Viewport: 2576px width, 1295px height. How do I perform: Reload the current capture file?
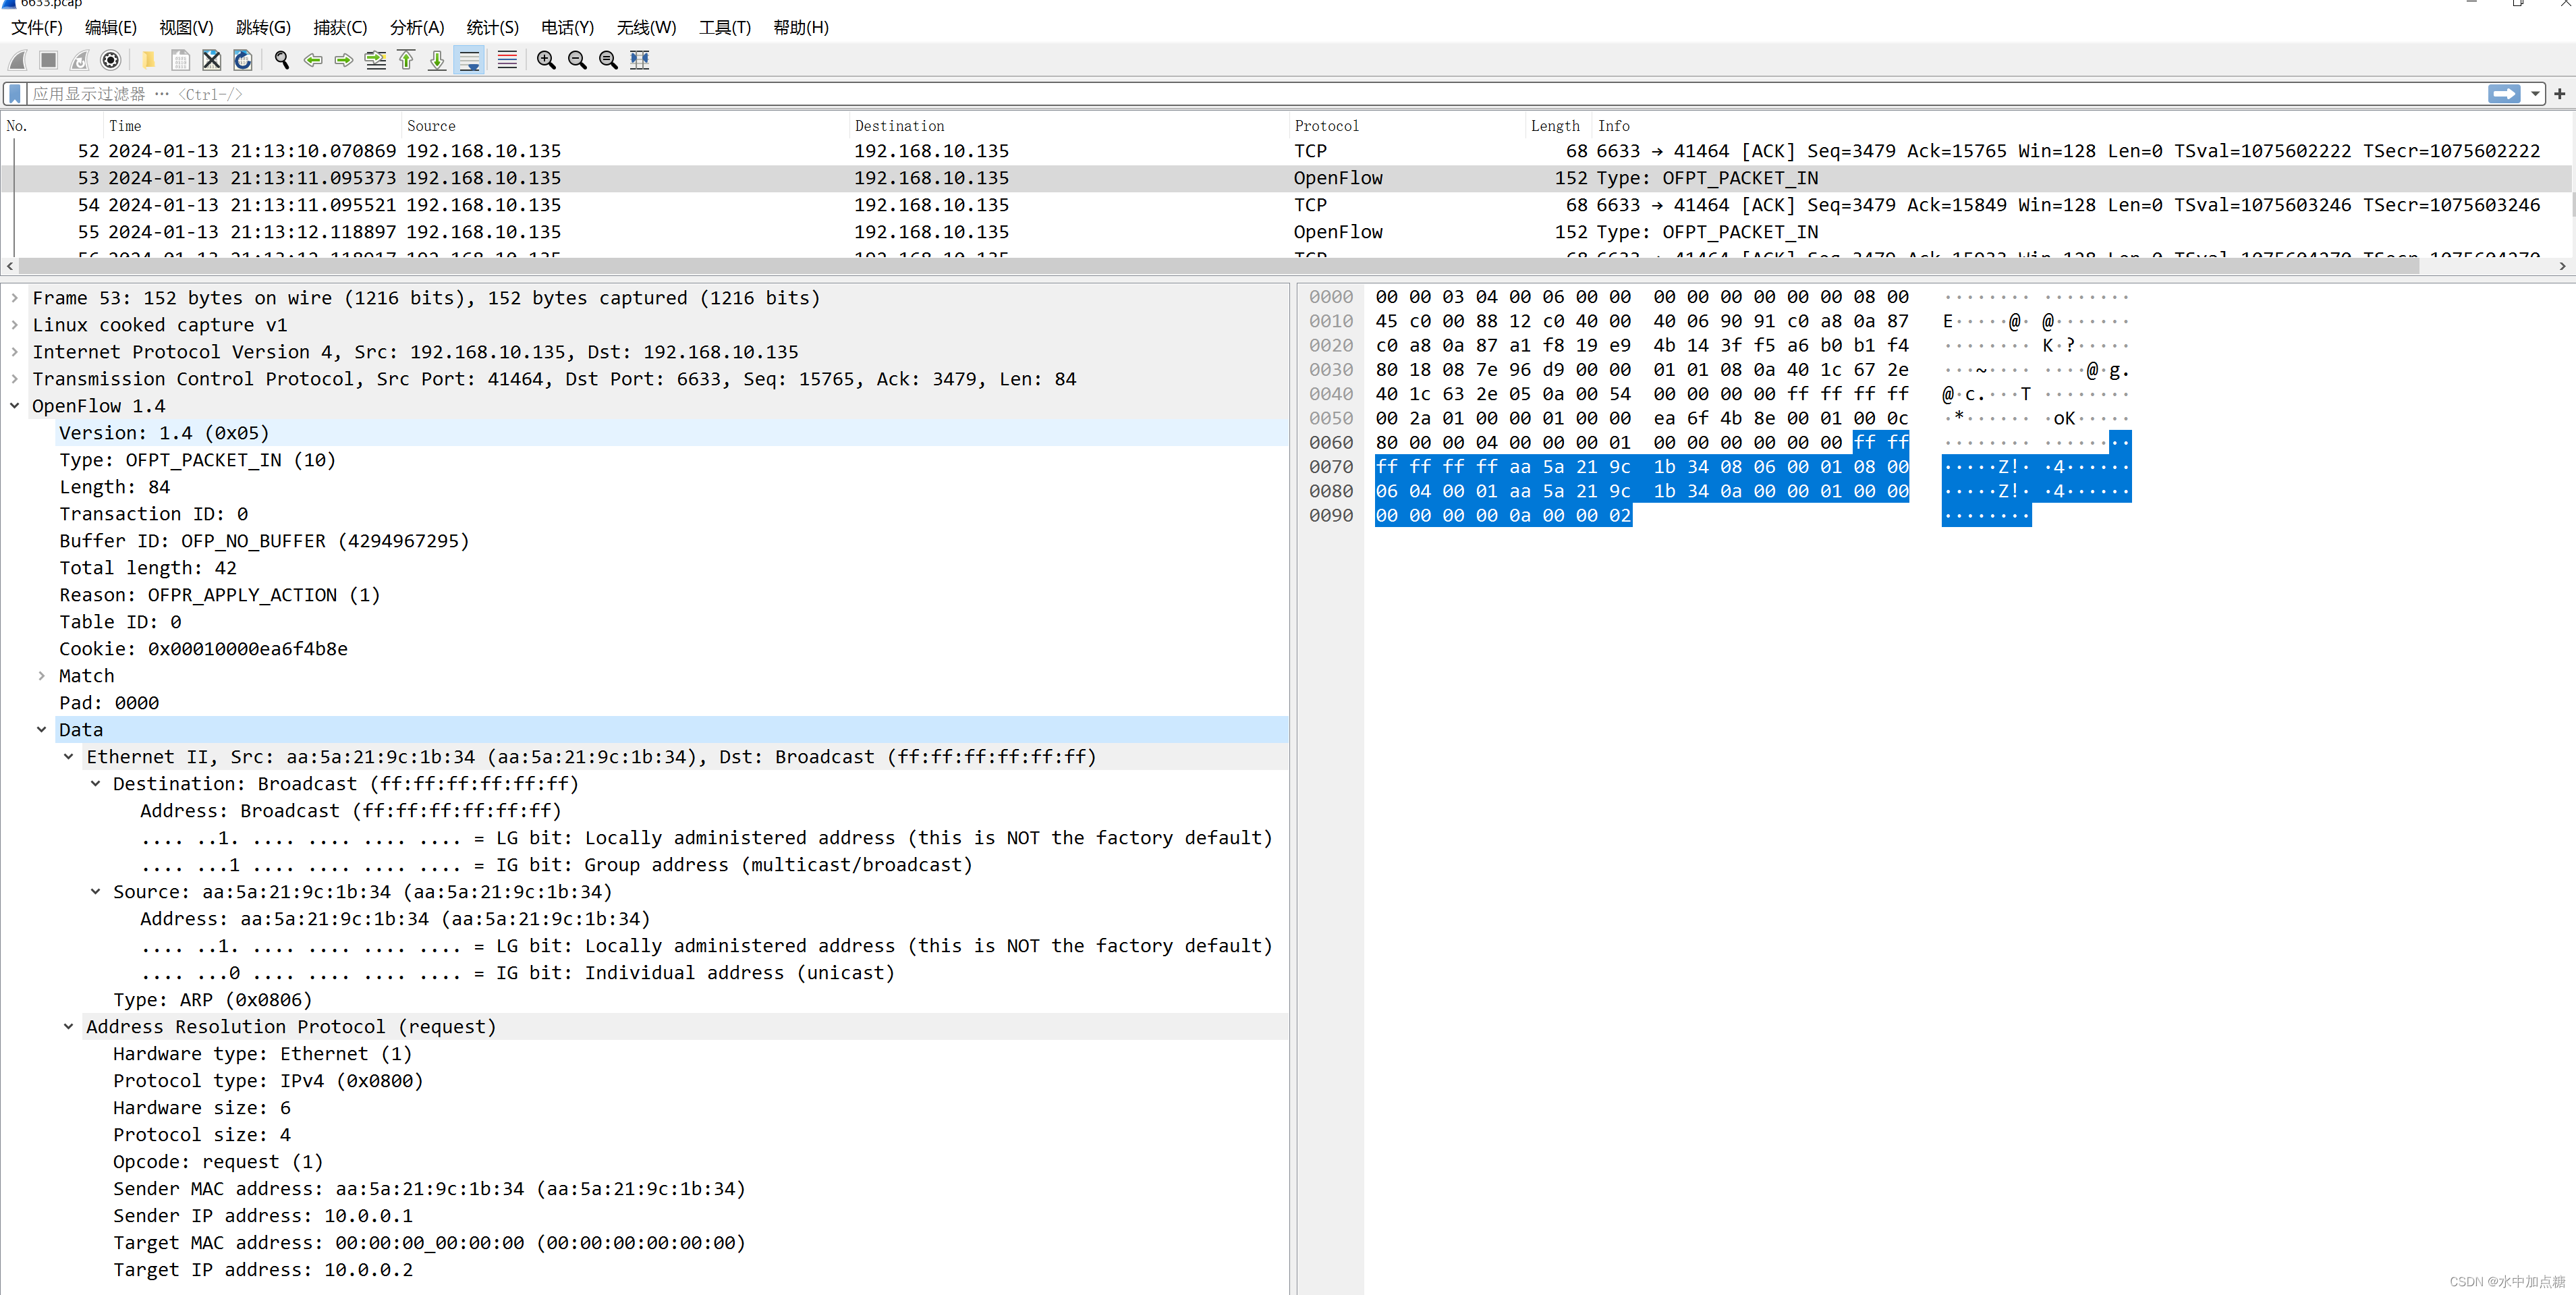click(243, 60)
